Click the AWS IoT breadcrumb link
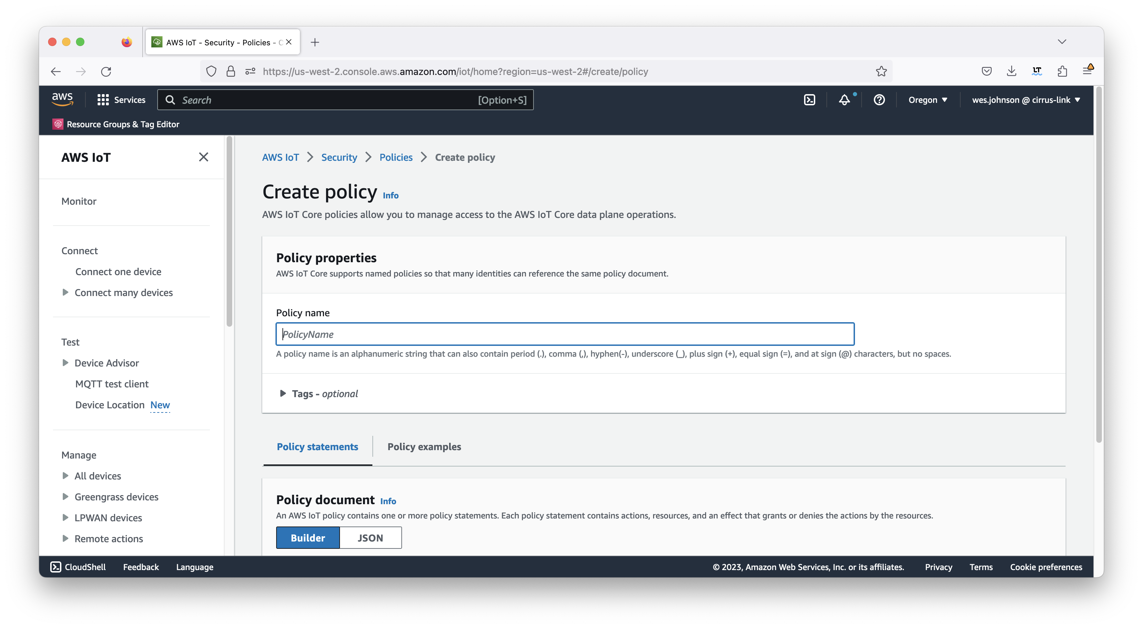Screen dimensions: 1143x629 (280, 157)
